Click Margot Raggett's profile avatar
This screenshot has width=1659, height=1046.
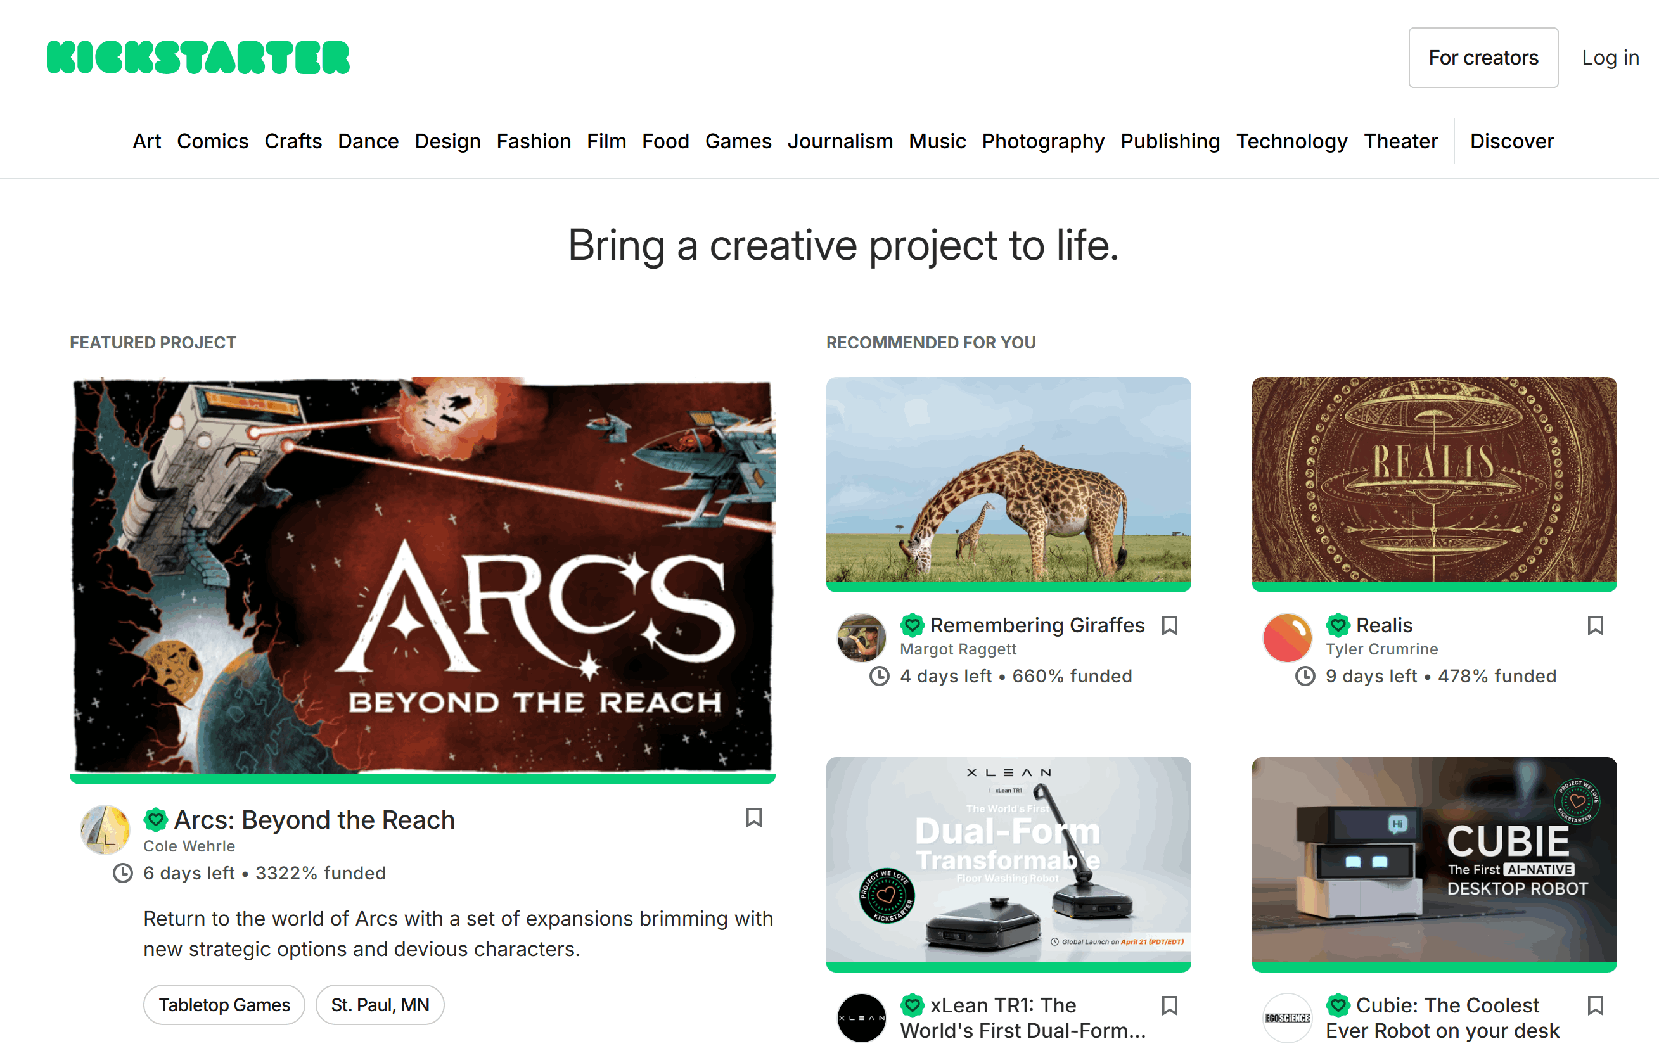pos(861,637)
